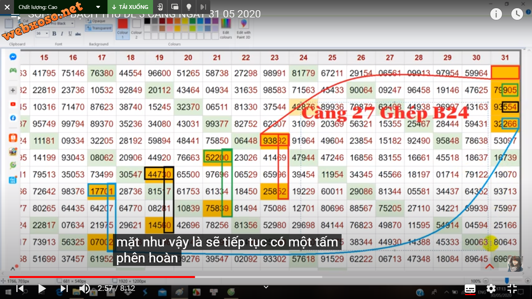Click cell 79905 in column 31

505,90
